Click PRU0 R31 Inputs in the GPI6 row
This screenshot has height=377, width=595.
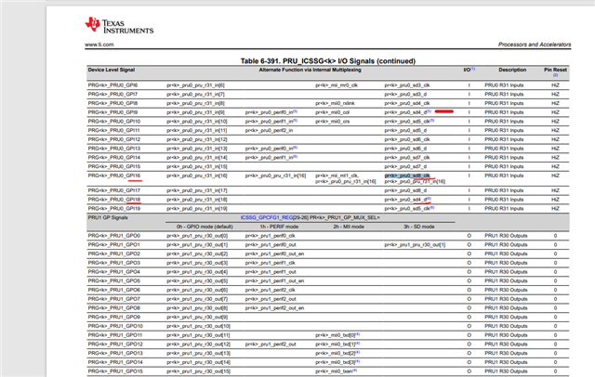tap(504, 85)
